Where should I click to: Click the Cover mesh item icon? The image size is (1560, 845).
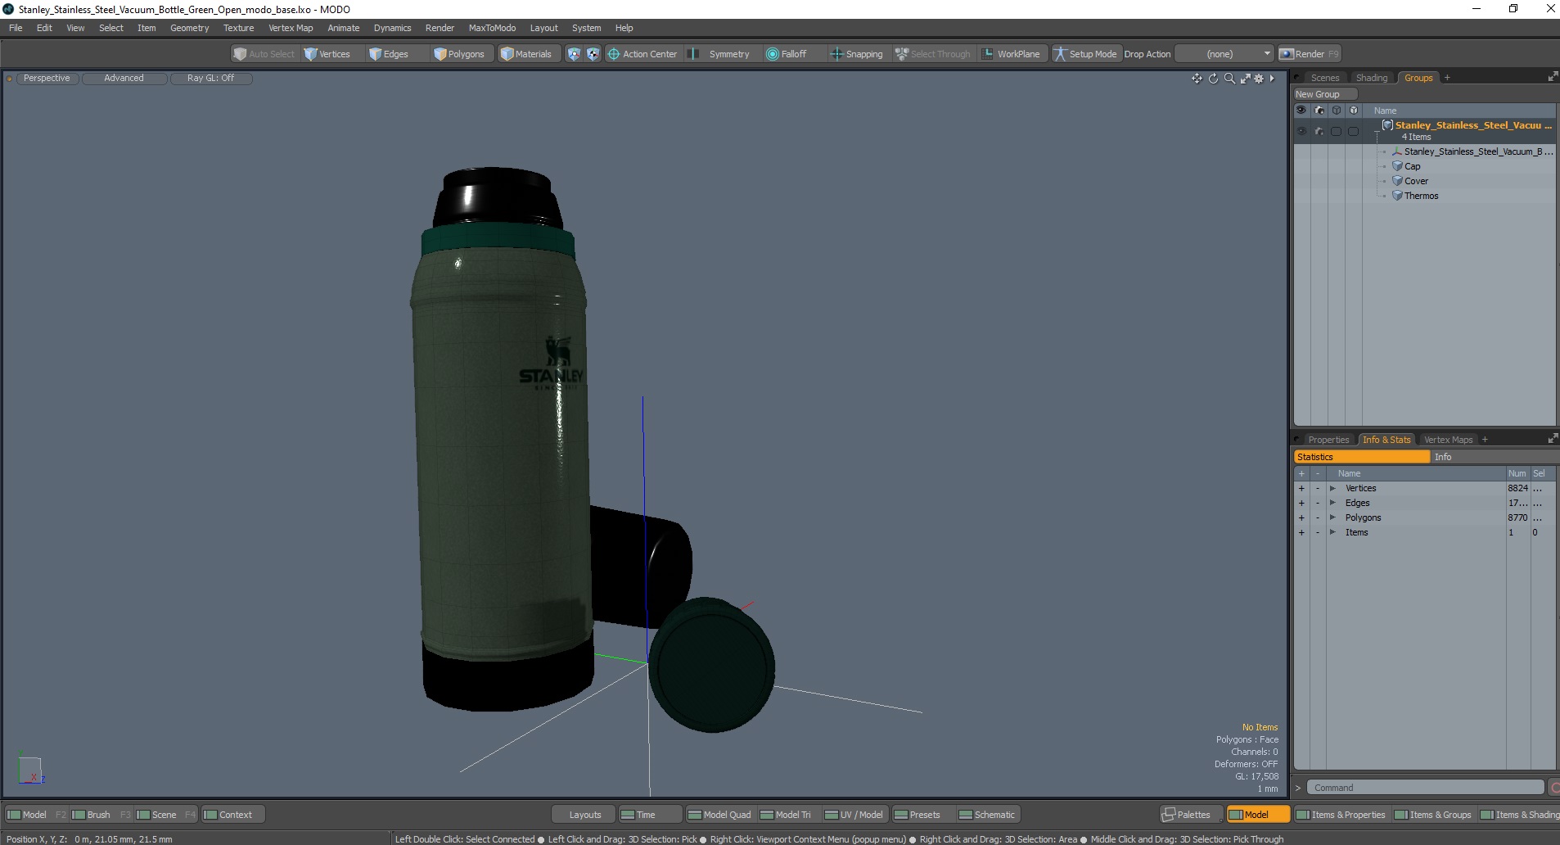coord(1397,181)
